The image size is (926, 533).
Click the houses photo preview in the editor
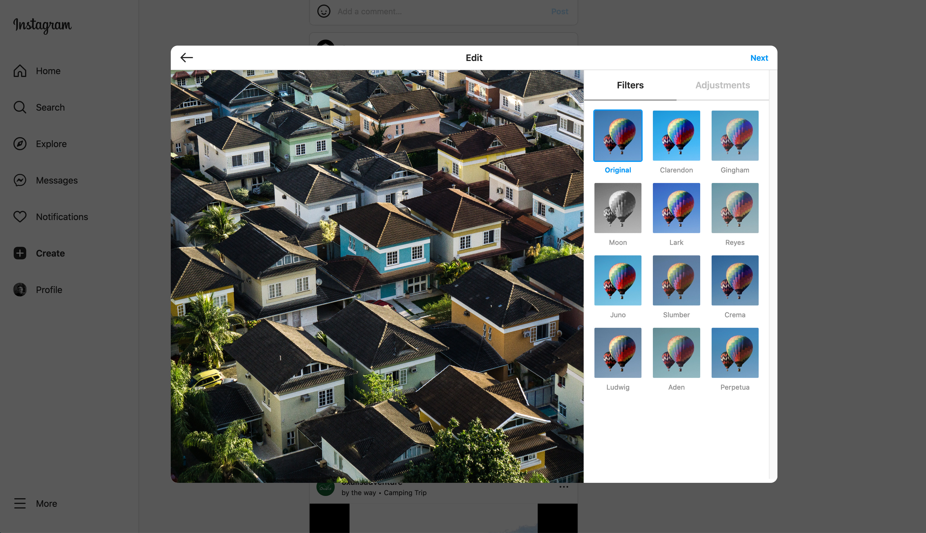pos(377,276)
